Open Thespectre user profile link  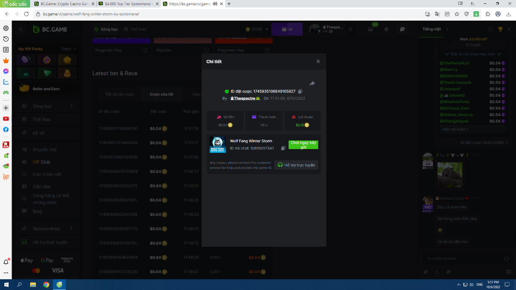pos(245,98)
